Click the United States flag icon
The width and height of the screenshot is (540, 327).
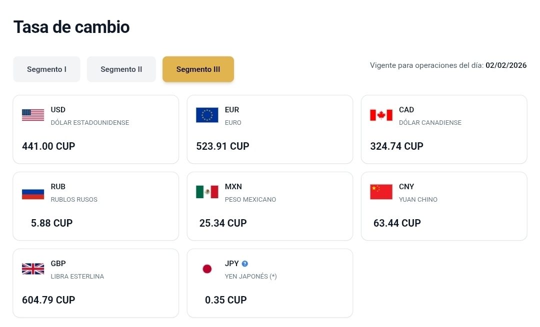(33, 115)
